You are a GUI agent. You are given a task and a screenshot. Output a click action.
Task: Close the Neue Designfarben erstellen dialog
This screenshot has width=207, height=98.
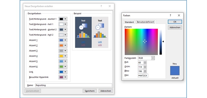(110, 6)
